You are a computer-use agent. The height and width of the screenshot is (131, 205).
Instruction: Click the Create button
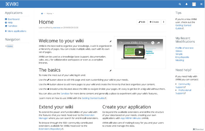coord(154,22)
